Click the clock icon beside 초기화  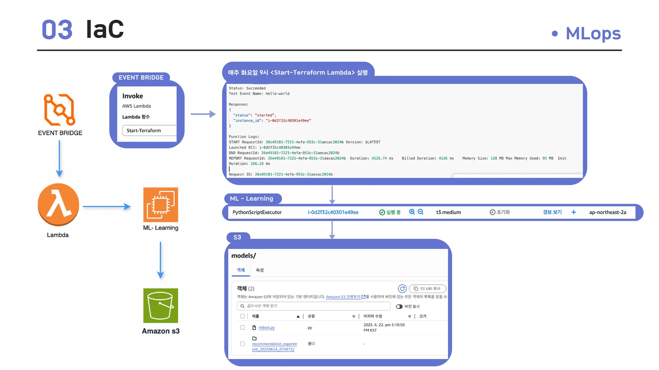(492, 212)
